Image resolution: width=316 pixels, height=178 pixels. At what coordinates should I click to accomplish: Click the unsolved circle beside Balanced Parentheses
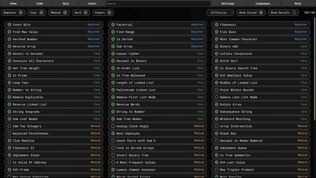(9, 133)
